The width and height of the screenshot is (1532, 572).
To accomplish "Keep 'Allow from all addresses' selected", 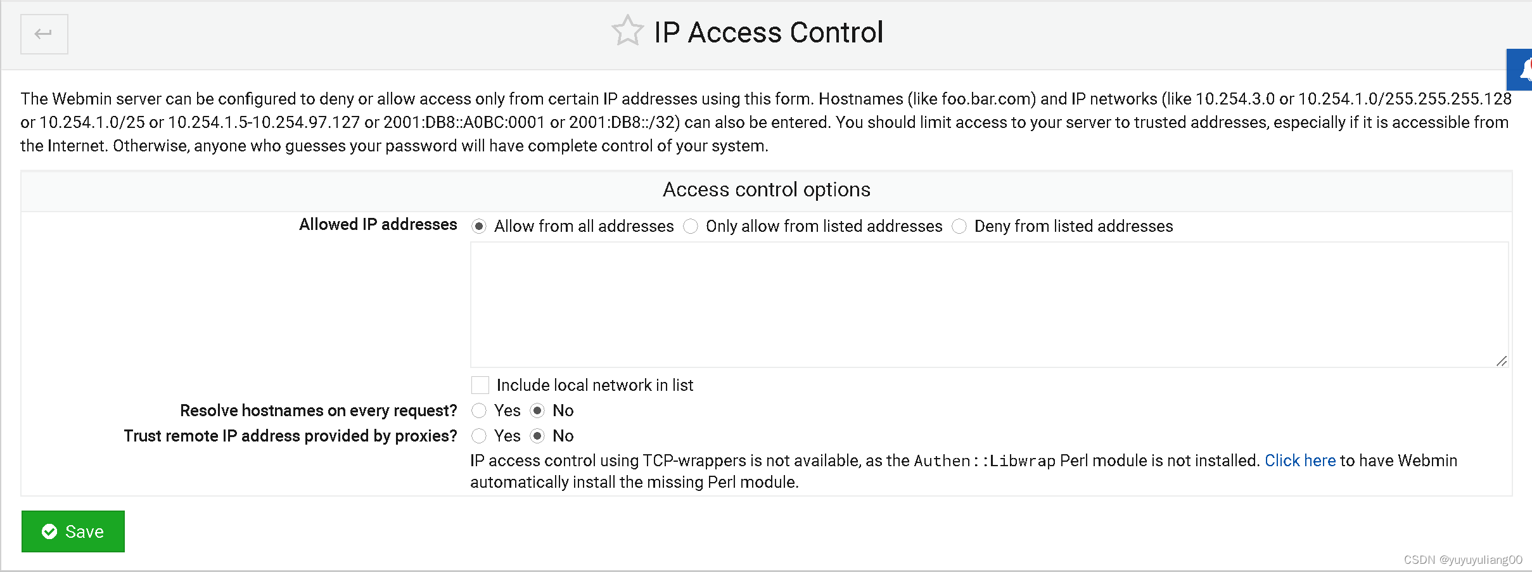I will 479,226.
